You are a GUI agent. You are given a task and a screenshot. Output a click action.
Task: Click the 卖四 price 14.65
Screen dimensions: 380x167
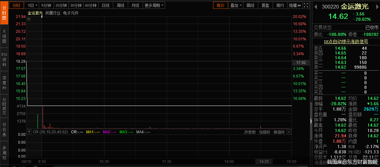pyautogui.click(x=341, y=53)
